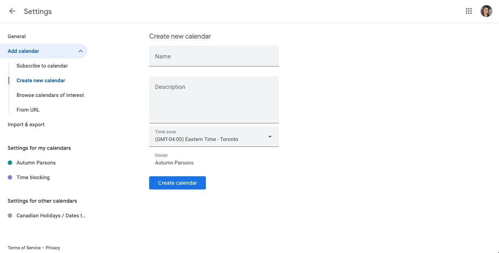Click the teal dot beside Autumn Parsons
Screen dimensions: 499x253
(9, 162)
